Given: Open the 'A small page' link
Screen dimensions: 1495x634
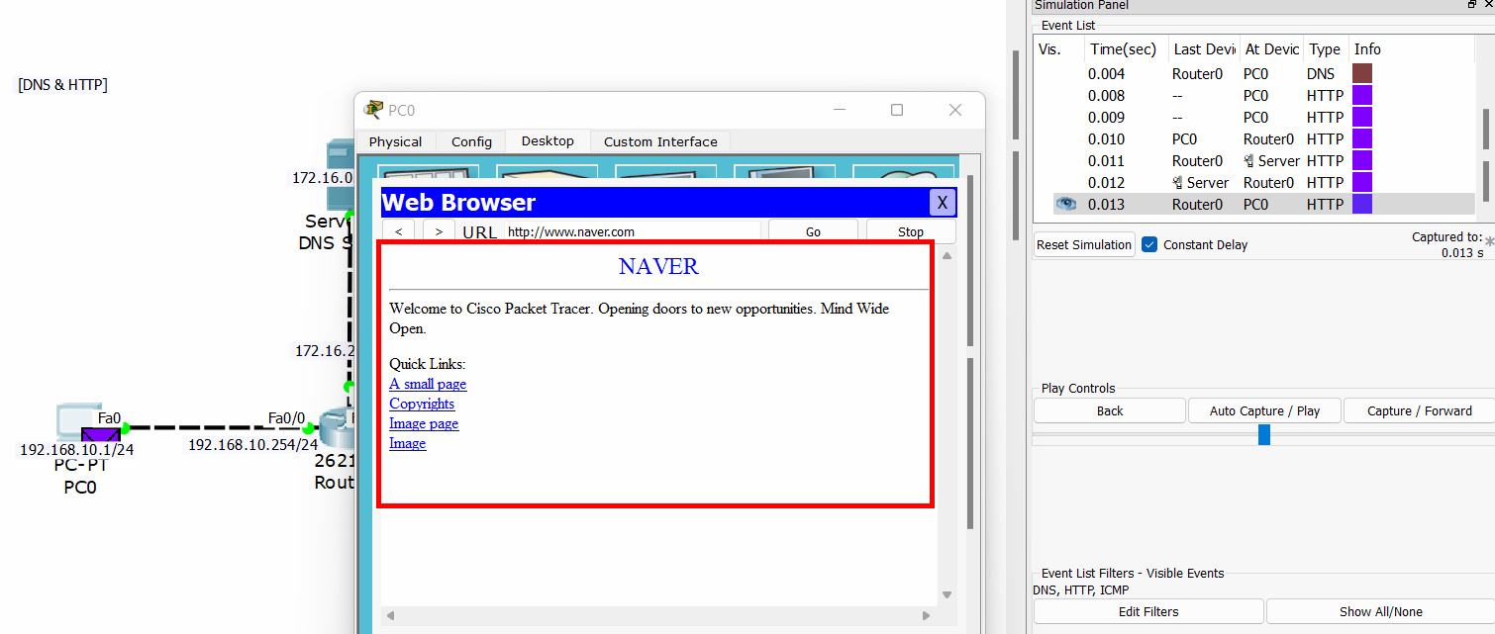Looking at the screenshot, I should tap(428, 384).
